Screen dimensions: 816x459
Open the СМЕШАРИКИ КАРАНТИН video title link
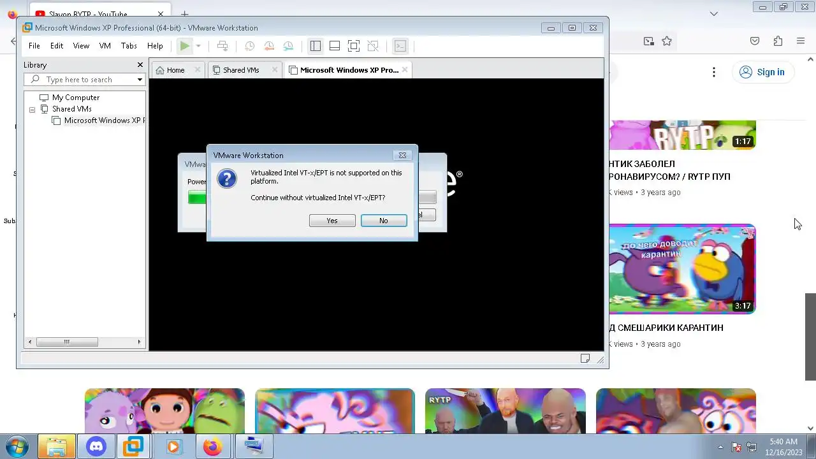click(x=666, y=328)
